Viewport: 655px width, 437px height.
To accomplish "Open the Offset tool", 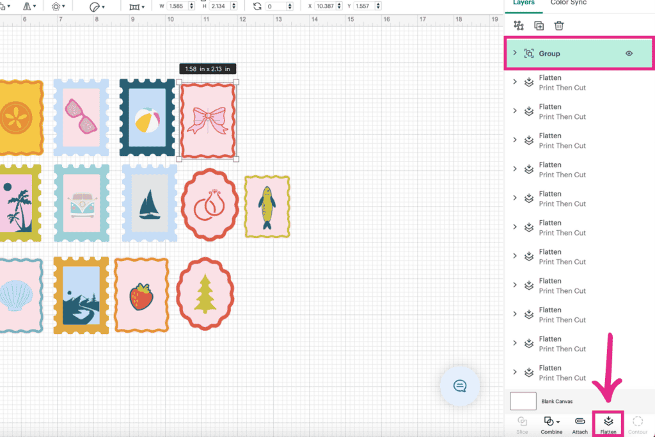I will point(58,6).
